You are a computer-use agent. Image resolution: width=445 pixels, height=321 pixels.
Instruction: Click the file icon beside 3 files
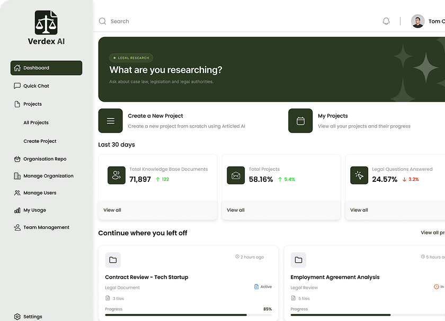(x=108, y=298)
